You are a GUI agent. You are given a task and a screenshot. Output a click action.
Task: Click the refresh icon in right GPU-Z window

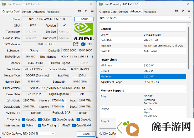(x=183, y=11)
